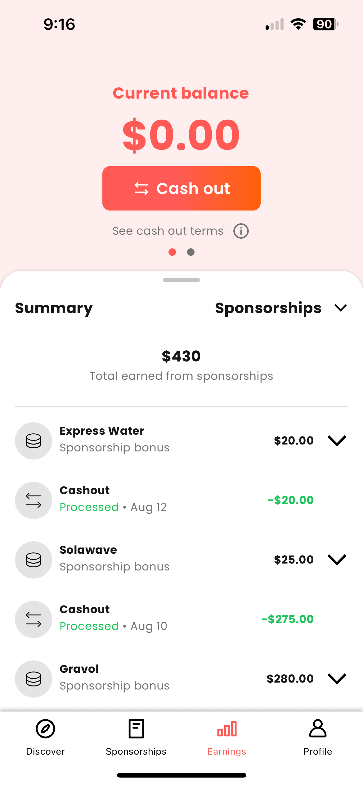Tap the Aug 12 cashout transfer icon

point(34,500)
